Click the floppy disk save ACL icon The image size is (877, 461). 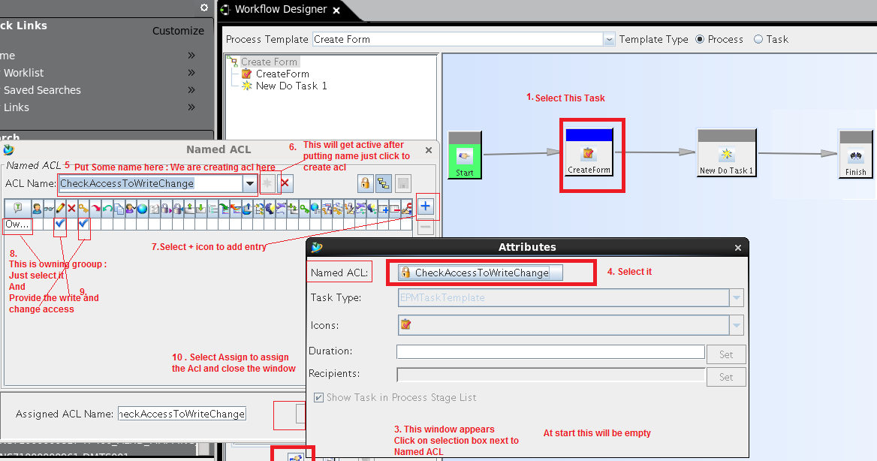point(403,183)
